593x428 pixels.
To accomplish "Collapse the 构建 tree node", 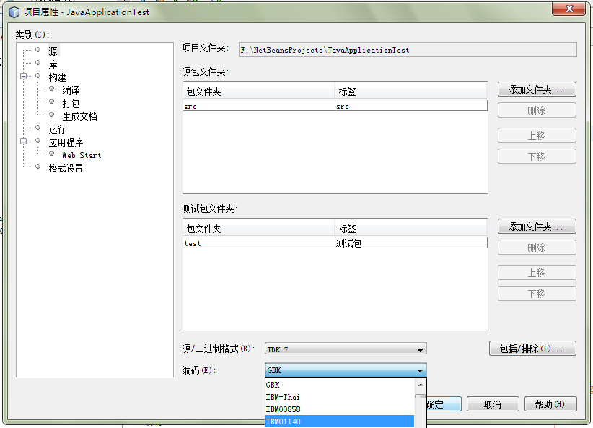I will pyautogui.click(x=24, y=76).
